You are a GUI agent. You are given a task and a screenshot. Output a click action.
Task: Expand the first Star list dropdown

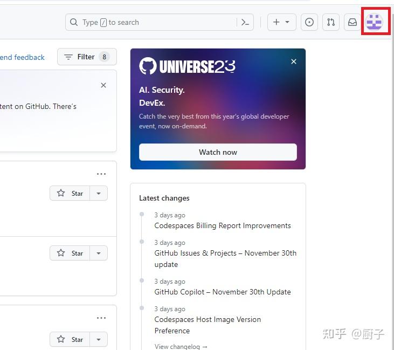99,193
